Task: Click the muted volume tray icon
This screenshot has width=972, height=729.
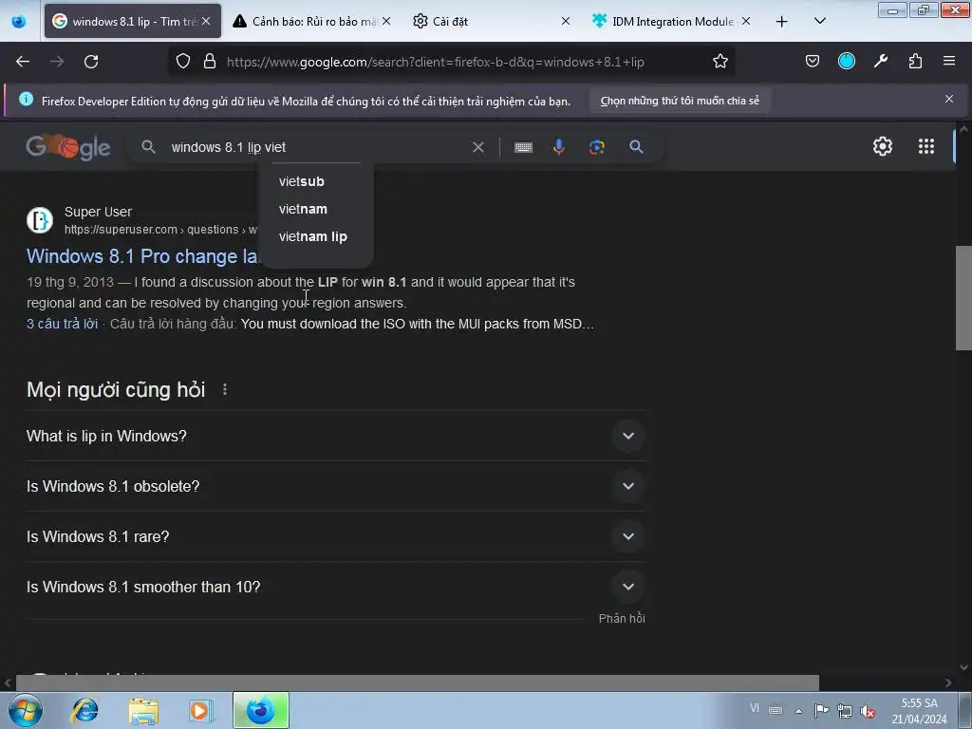Action: pos(868,711)
